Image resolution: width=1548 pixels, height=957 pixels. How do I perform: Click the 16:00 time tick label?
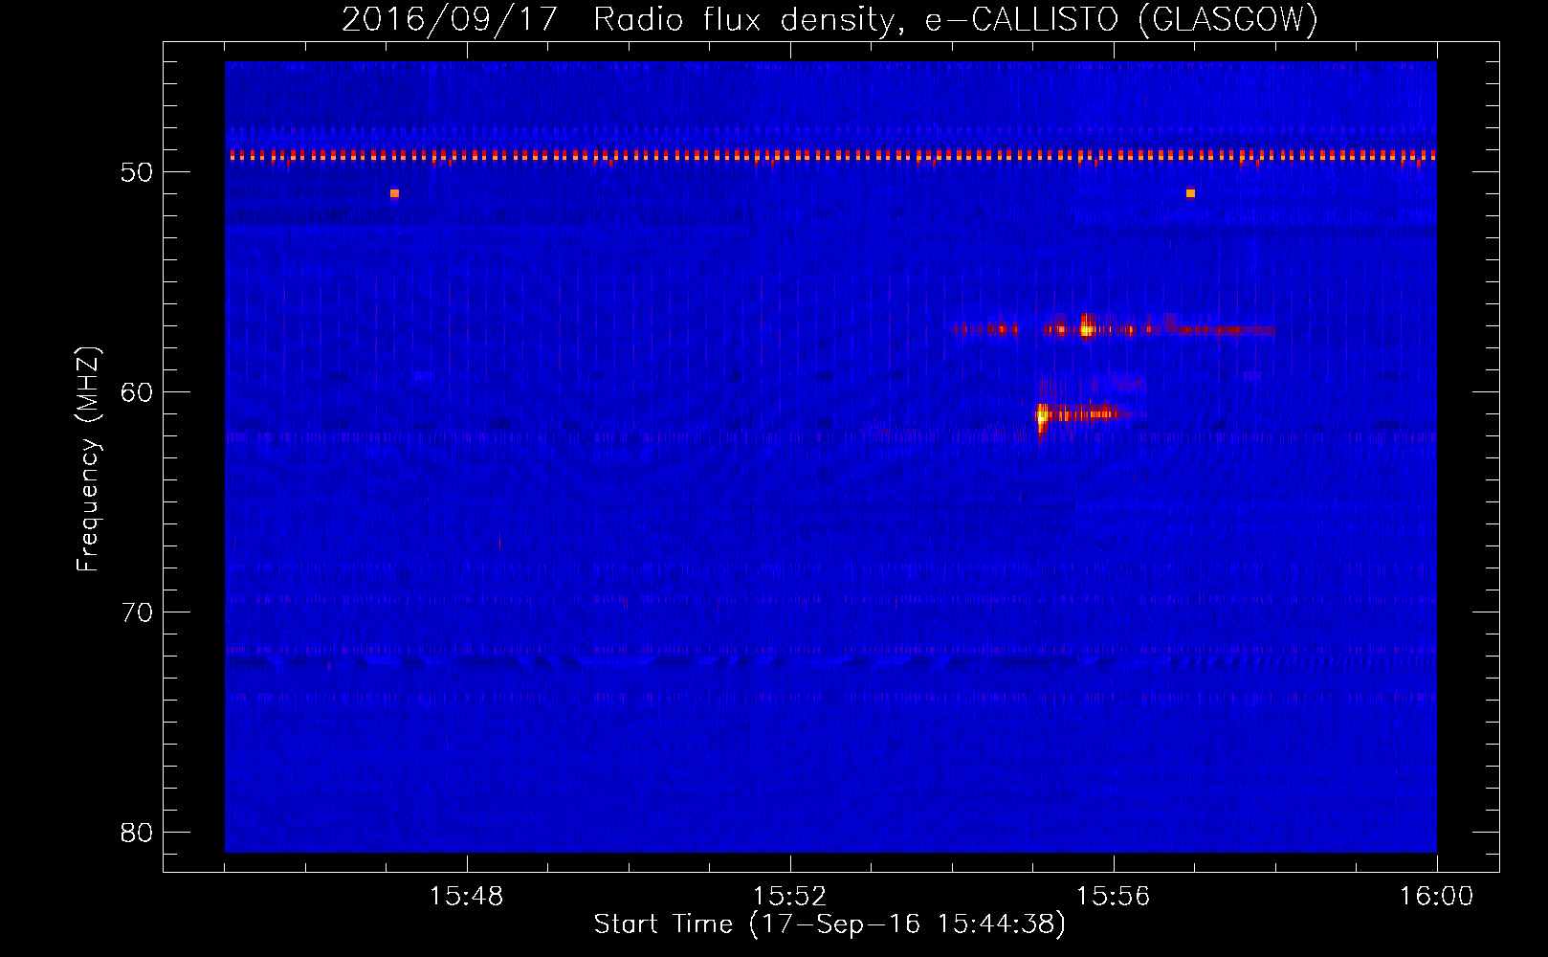click(1436, 897)
